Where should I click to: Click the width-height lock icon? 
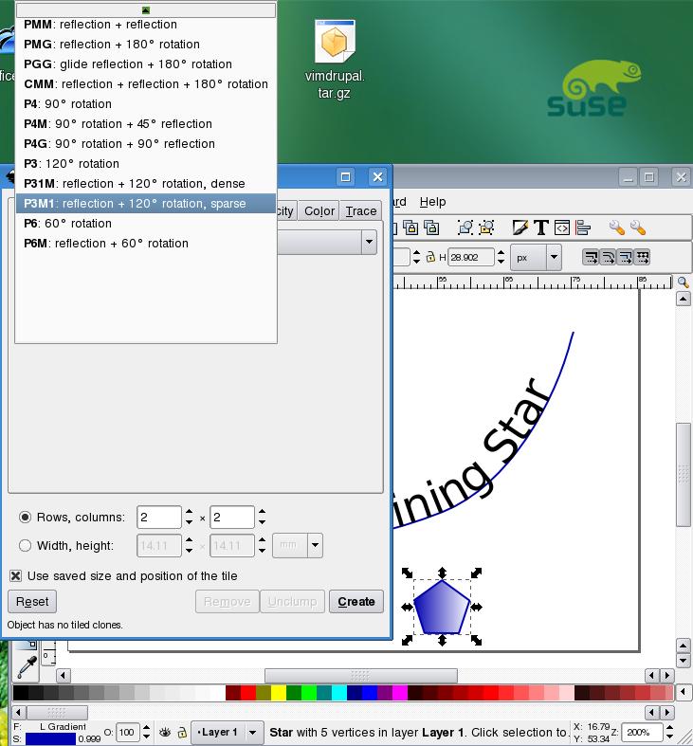[430, 257]
